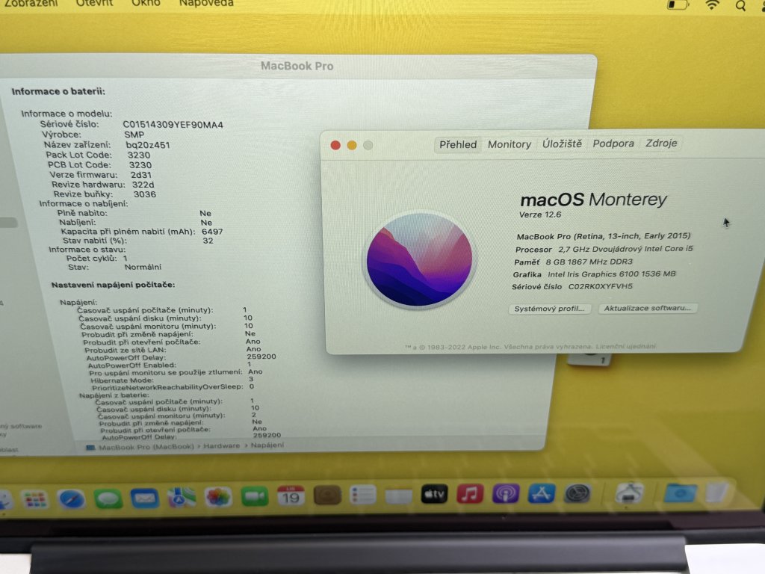This screenshot has width=765, height=574.
Task: Click Napájení in the path bar
Action: pyautogui.click(x=267, y=445)
